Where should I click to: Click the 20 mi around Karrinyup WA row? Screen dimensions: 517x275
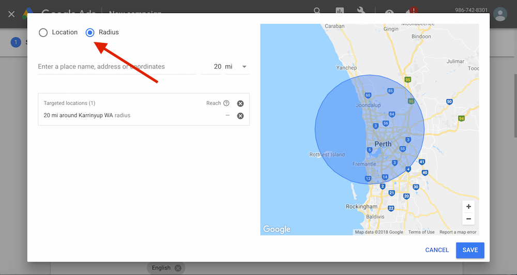click(144, 116)
